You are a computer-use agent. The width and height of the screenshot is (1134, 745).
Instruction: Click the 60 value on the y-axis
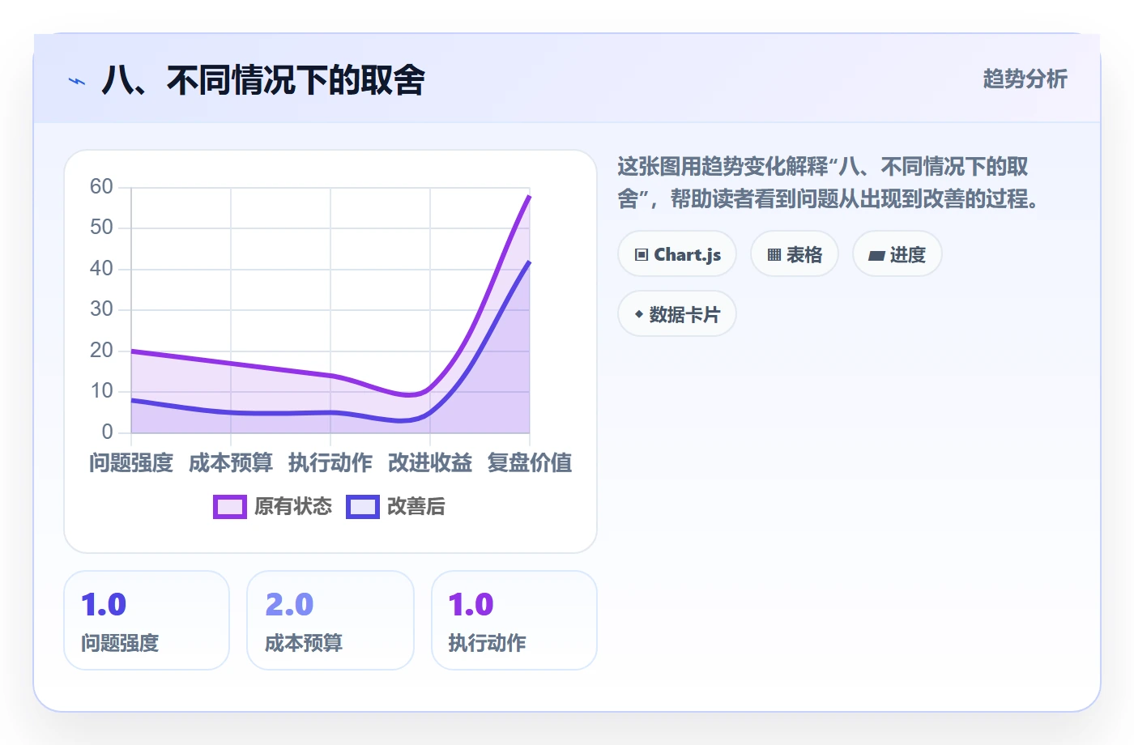[101, 187]
